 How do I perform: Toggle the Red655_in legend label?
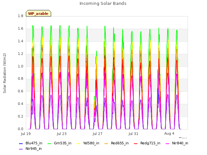120,143
